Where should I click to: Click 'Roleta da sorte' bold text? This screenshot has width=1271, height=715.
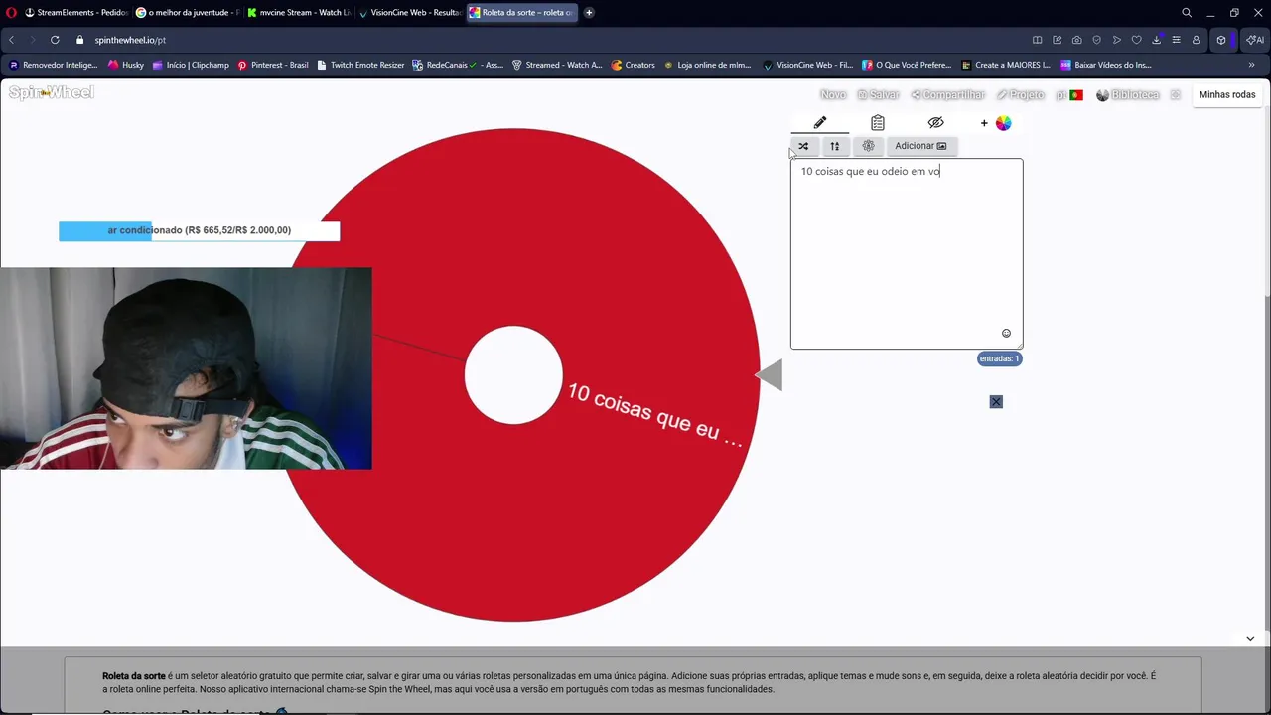click(x=134, y=676)
